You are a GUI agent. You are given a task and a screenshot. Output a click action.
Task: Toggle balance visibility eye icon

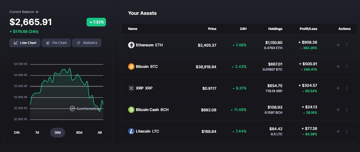click(37, 12)
